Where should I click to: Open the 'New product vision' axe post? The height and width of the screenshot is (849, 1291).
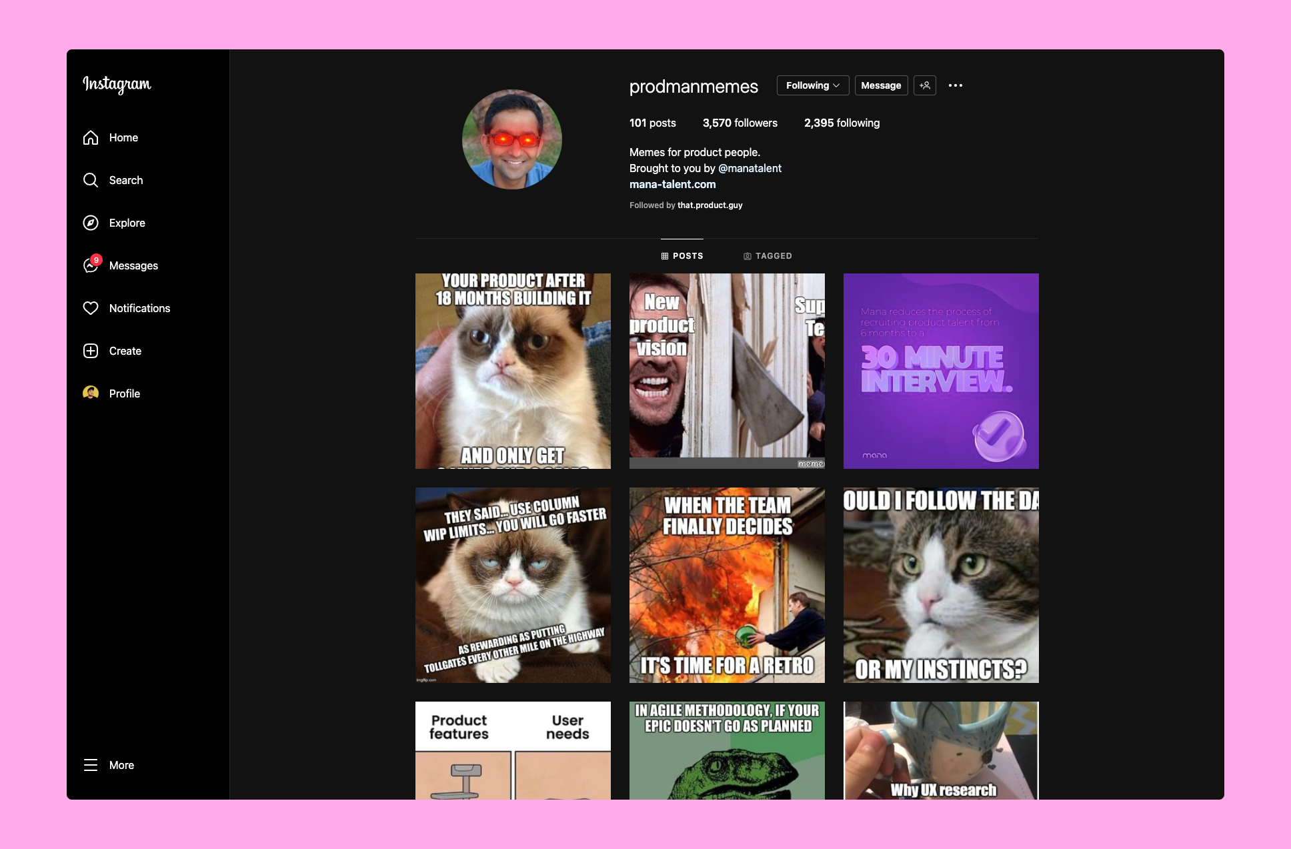tap(727, 371)
